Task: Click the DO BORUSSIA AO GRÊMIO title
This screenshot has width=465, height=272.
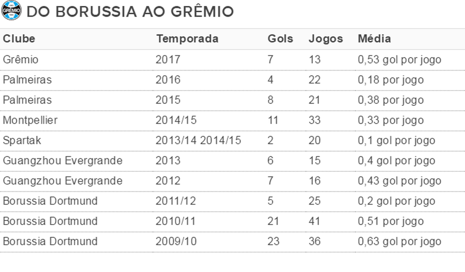Action: 130,12
